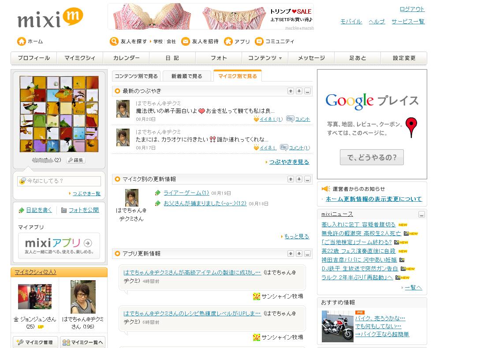This screenshot has height=348, width=492.
Task: Open つぶやきを見る link
Action: [x=289, y=162]
